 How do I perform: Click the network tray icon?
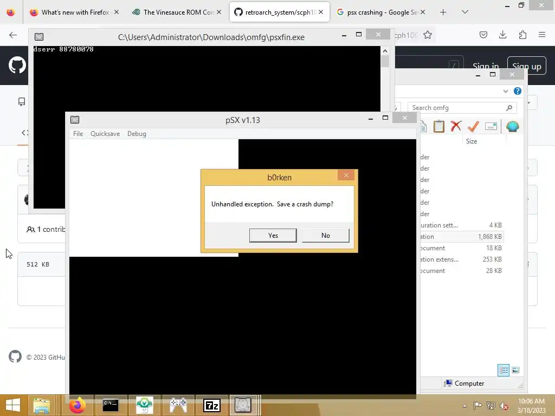491,405
